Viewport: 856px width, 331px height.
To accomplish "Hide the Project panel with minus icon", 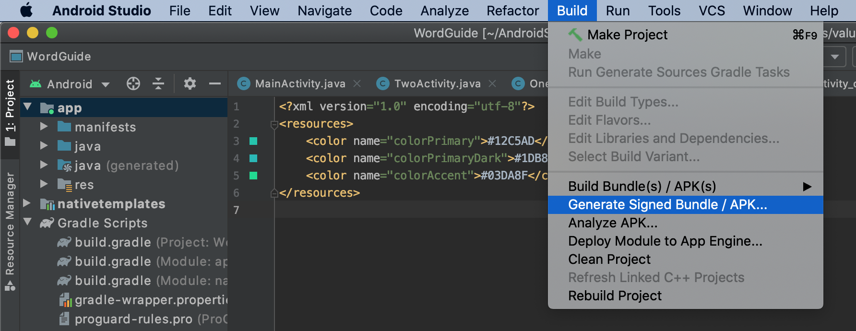I will tap(215, 84).
